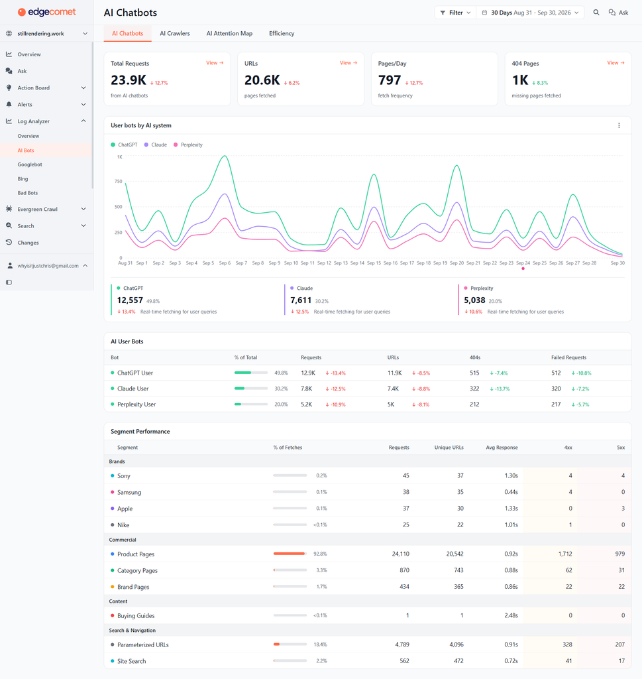Open the whyisitjustchris@gmail.com account menu
The height and width of the screenshot is (679, 642).
[47, 266]
